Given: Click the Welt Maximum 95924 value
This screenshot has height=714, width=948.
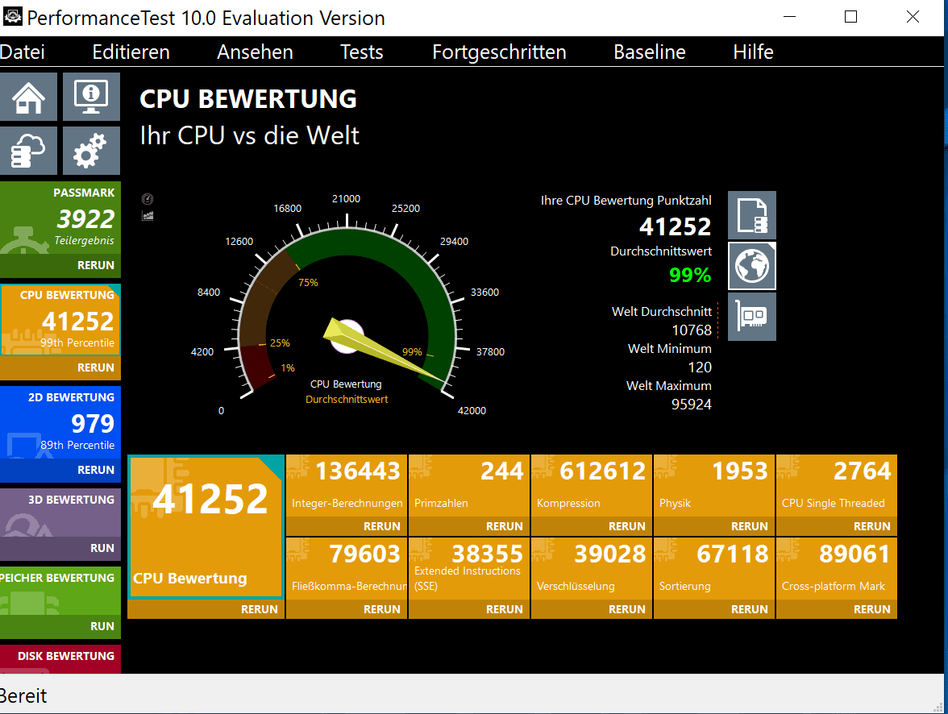Looking at the screenshot, I should (691, 405).
